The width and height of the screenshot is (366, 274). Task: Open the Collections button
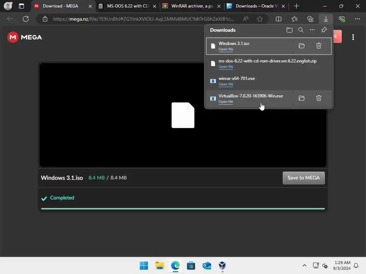[x=310, y=19]
